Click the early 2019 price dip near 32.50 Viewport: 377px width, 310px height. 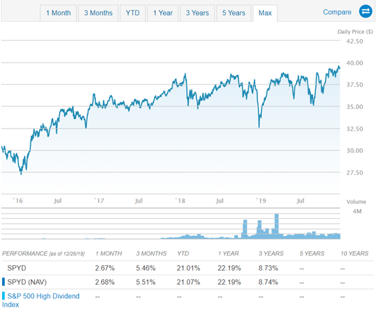[x=259, y=126]
